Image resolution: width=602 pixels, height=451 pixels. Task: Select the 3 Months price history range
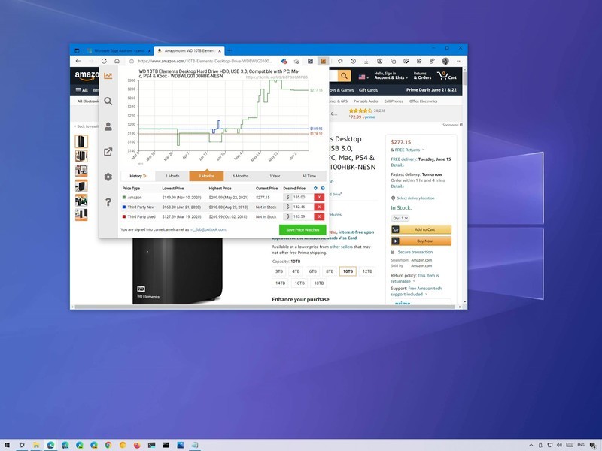click(x=206, y=176)
